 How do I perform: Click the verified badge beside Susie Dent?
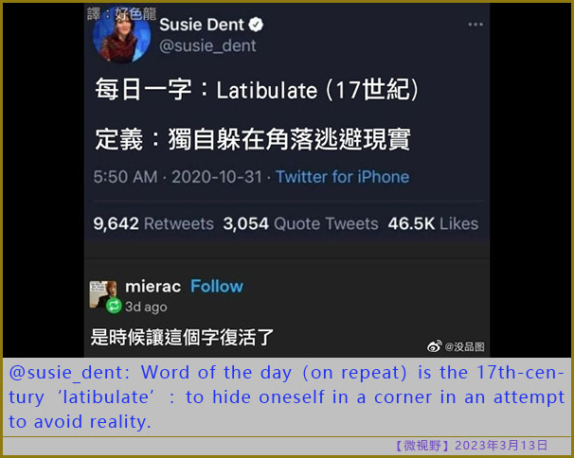(x=256, y=25)
